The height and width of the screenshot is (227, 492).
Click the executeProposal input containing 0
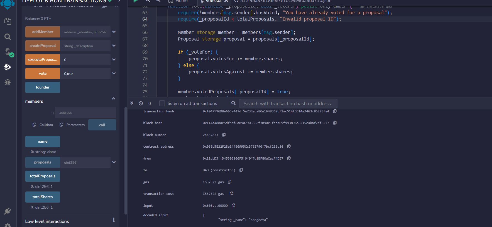(x=85, y=60)
